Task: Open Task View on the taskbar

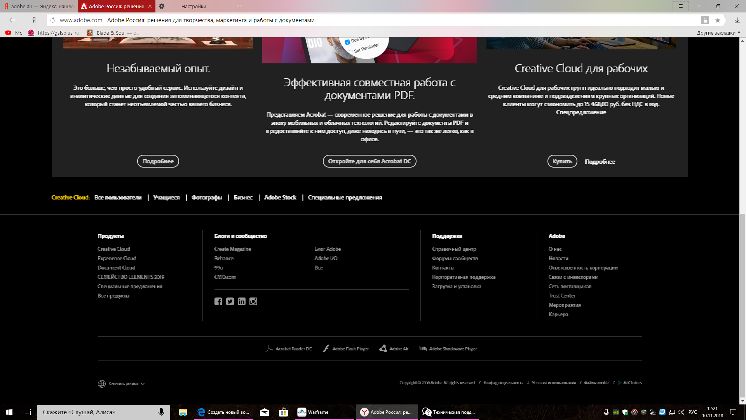Action: pos(28,412)
